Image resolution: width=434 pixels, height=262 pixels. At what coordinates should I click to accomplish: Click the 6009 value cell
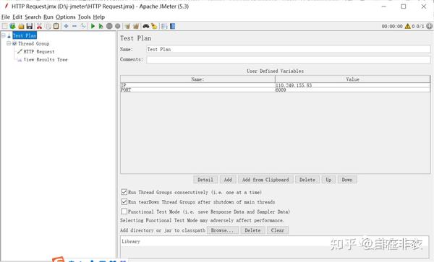point(353,89)
